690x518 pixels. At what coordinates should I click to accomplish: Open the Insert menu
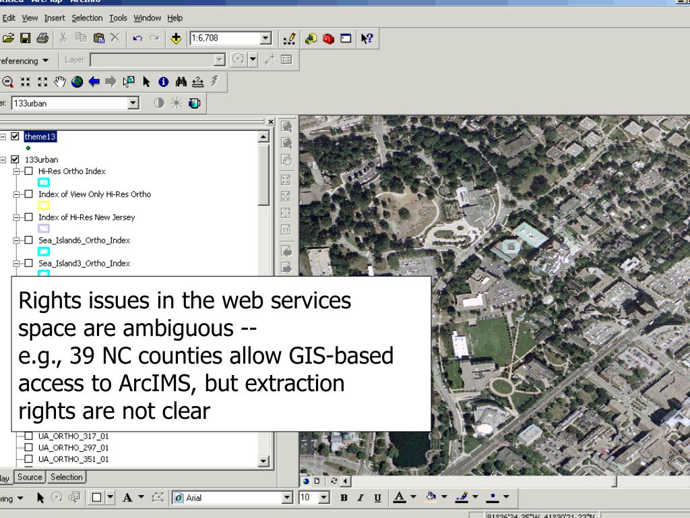pos(55,18)
